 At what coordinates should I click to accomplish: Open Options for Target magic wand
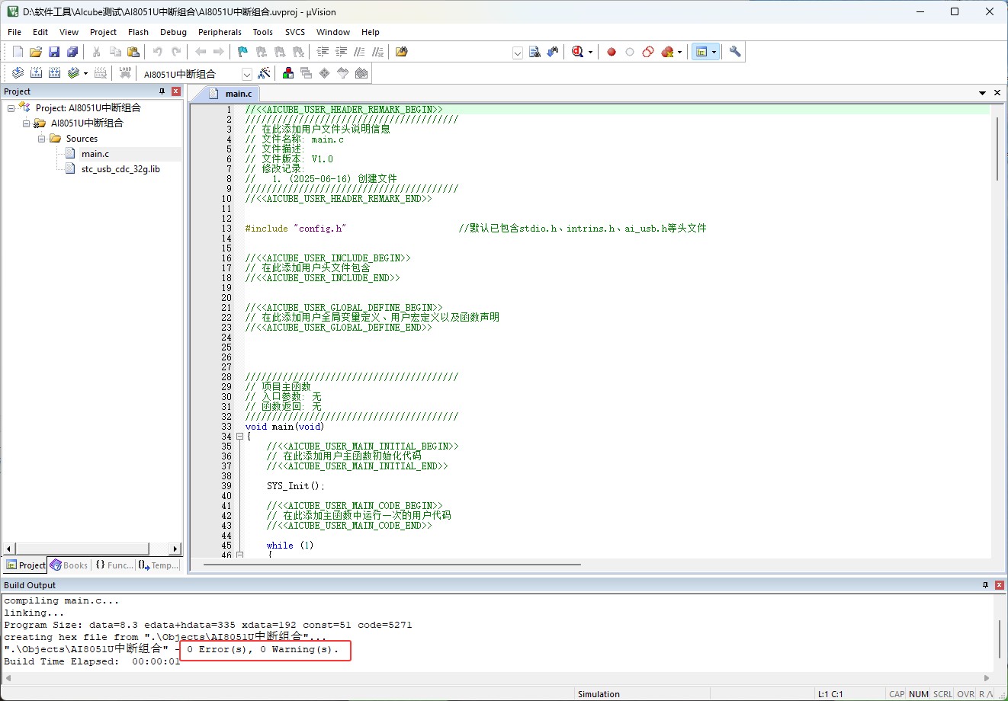[264, 73]
